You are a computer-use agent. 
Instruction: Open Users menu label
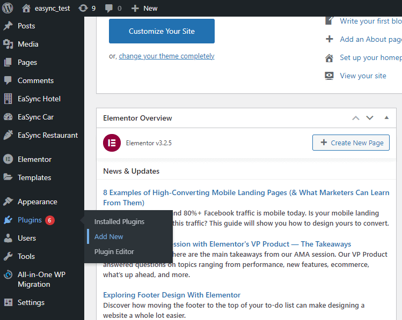coord(27,238)
